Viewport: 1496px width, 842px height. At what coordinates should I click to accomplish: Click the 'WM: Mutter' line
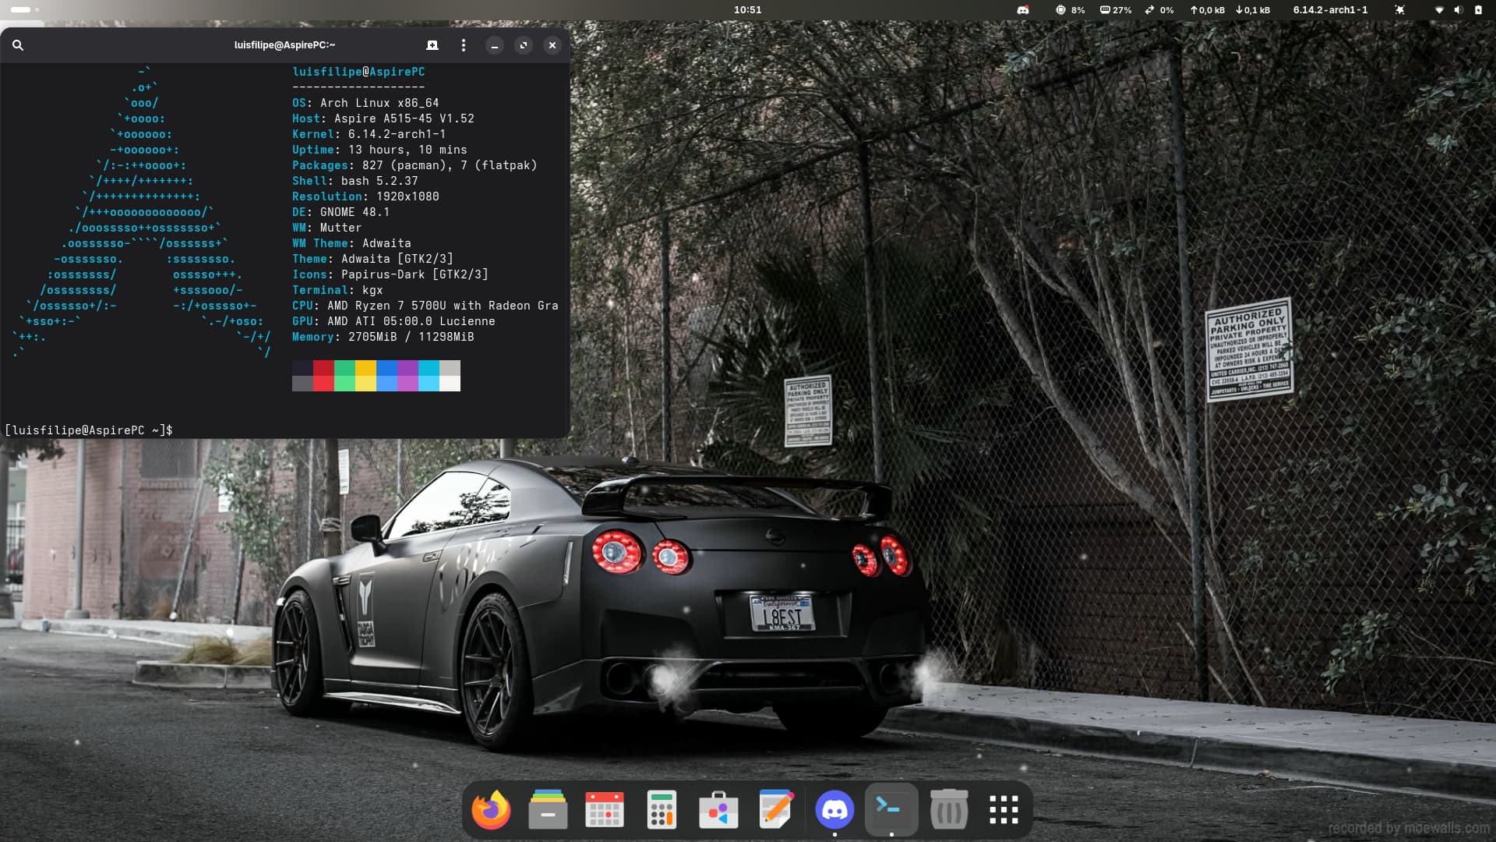click(x=327, y=228)
